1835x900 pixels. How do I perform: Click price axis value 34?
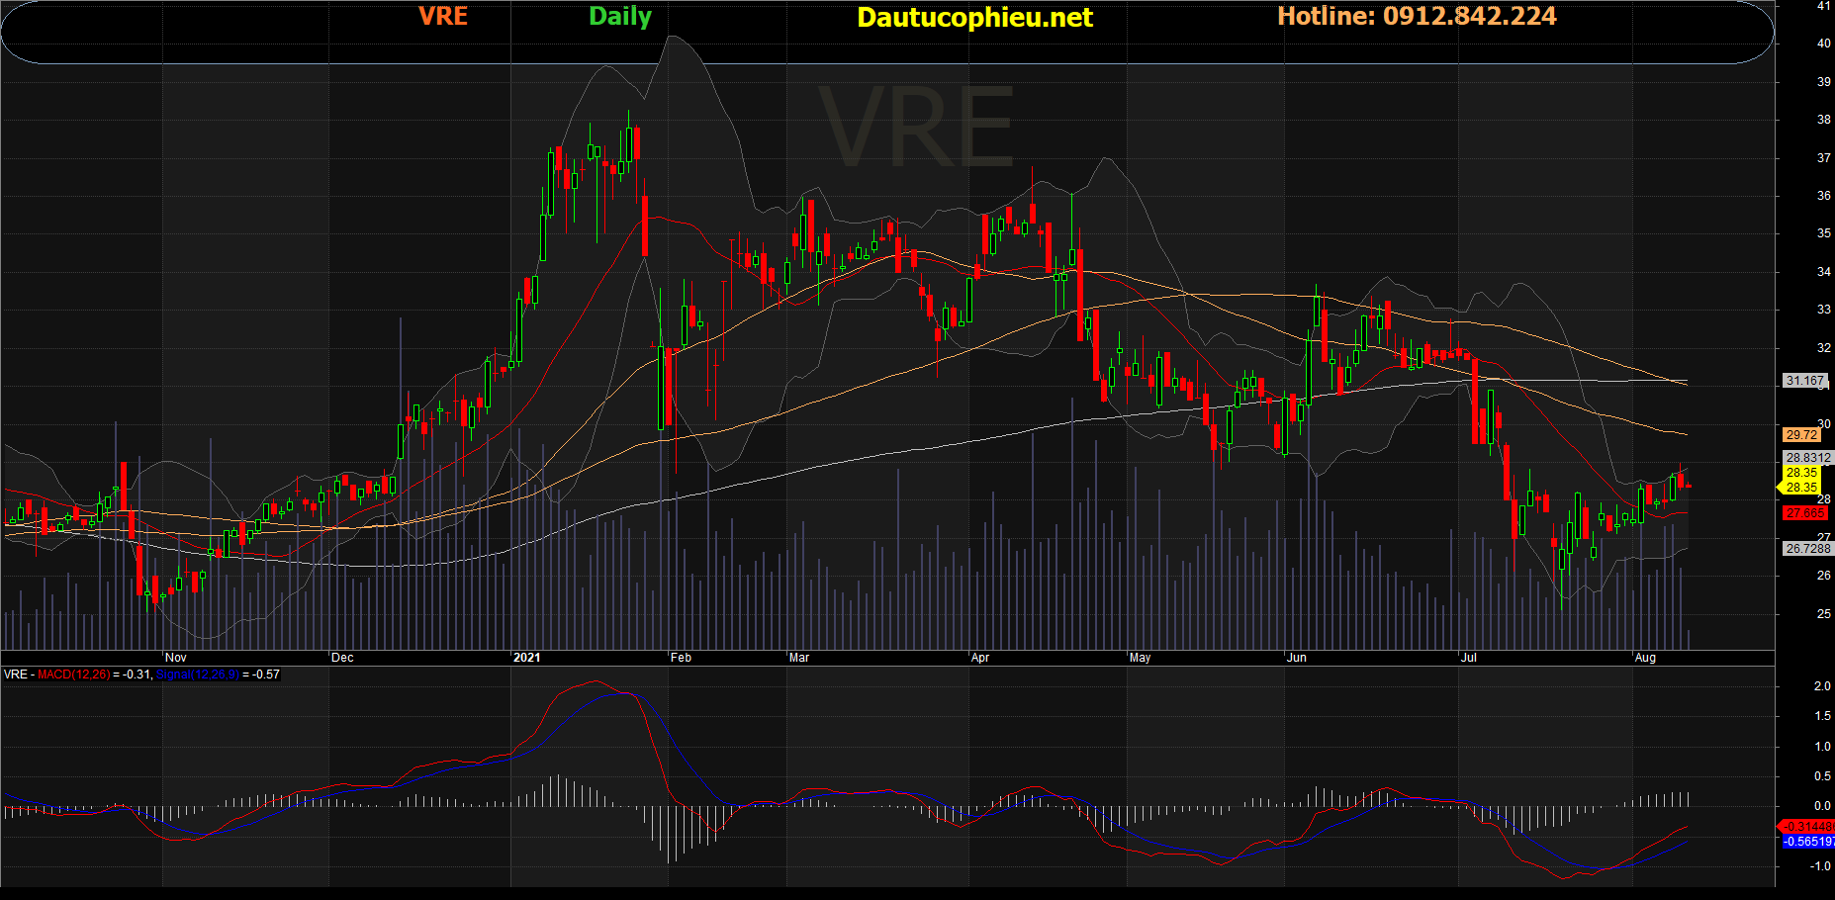[x=1823, y=272]
